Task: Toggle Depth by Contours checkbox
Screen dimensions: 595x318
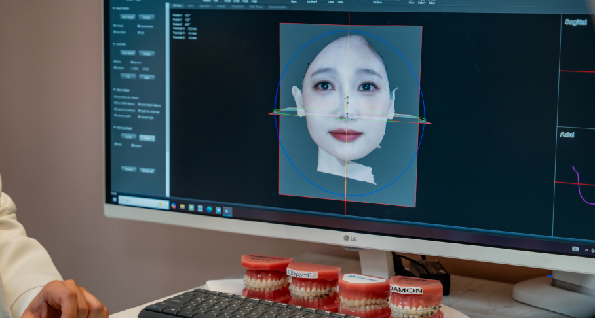Action: tap(125, 109)
